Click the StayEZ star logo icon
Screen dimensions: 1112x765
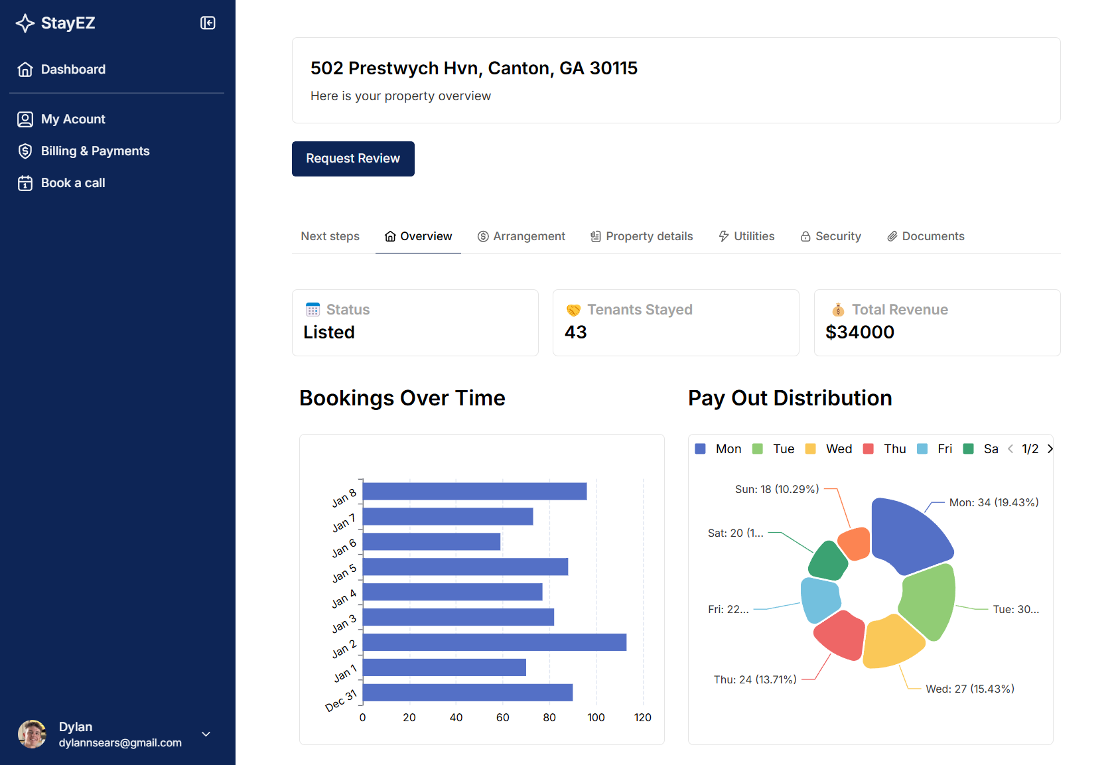click(25, 23)
